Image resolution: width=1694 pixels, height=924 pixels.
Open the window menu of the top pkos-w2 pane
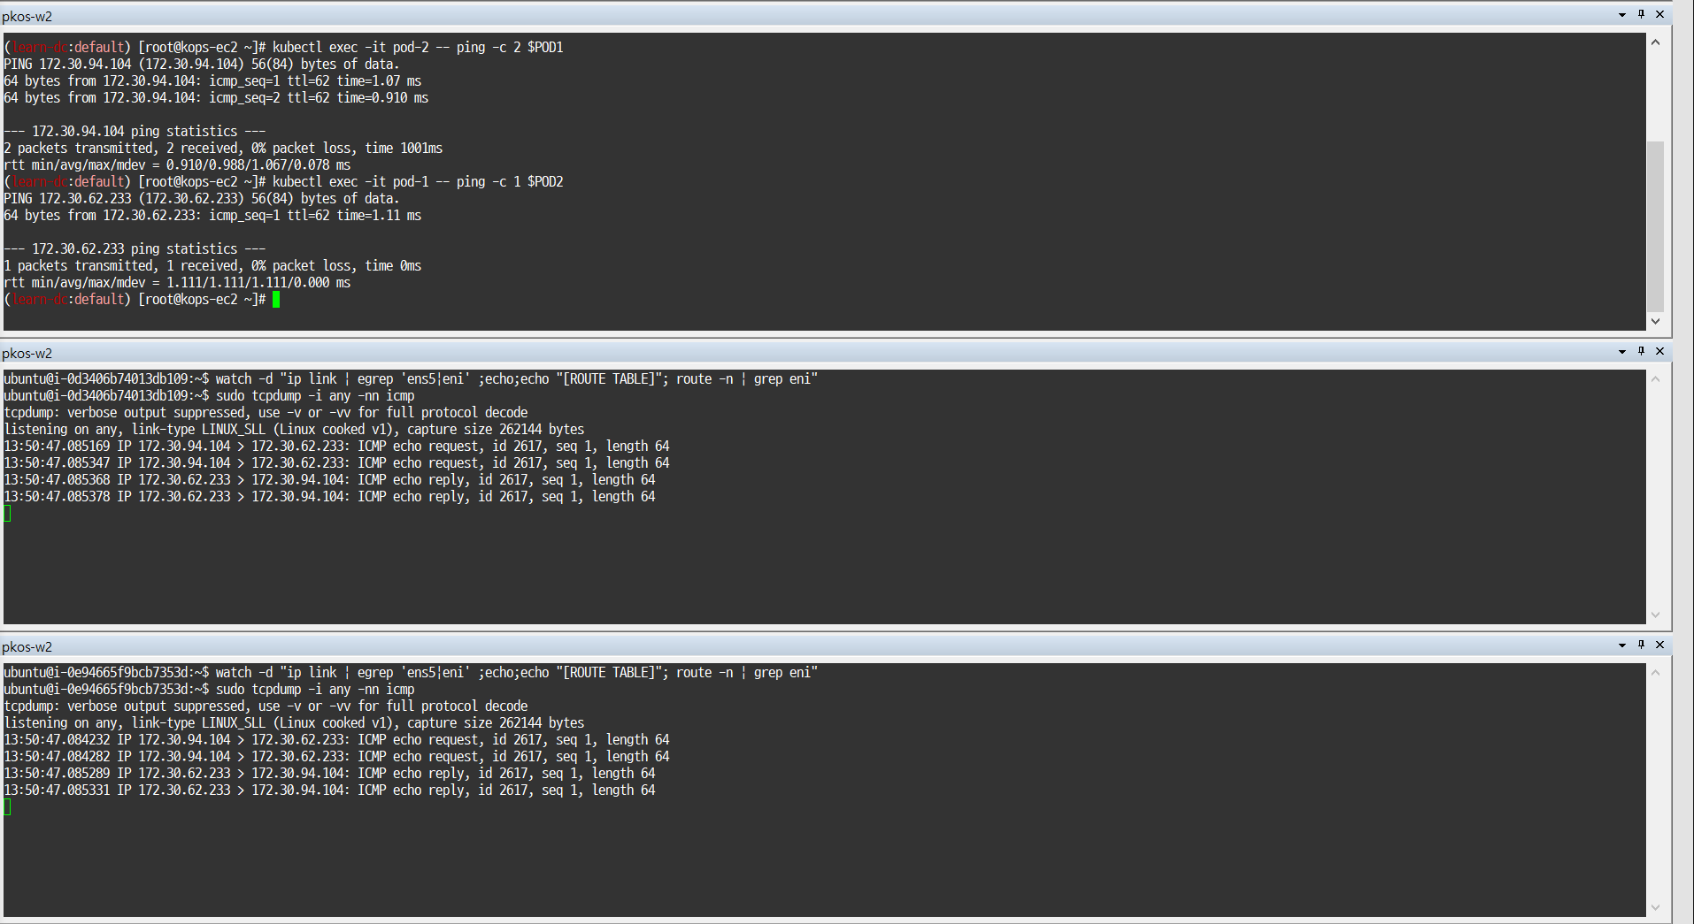click(x=1621, y=14)
